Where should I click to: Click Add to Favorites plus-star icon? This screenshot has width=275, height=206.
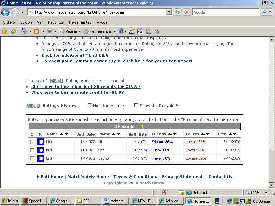pyautogui.click(x=13, y=31)
